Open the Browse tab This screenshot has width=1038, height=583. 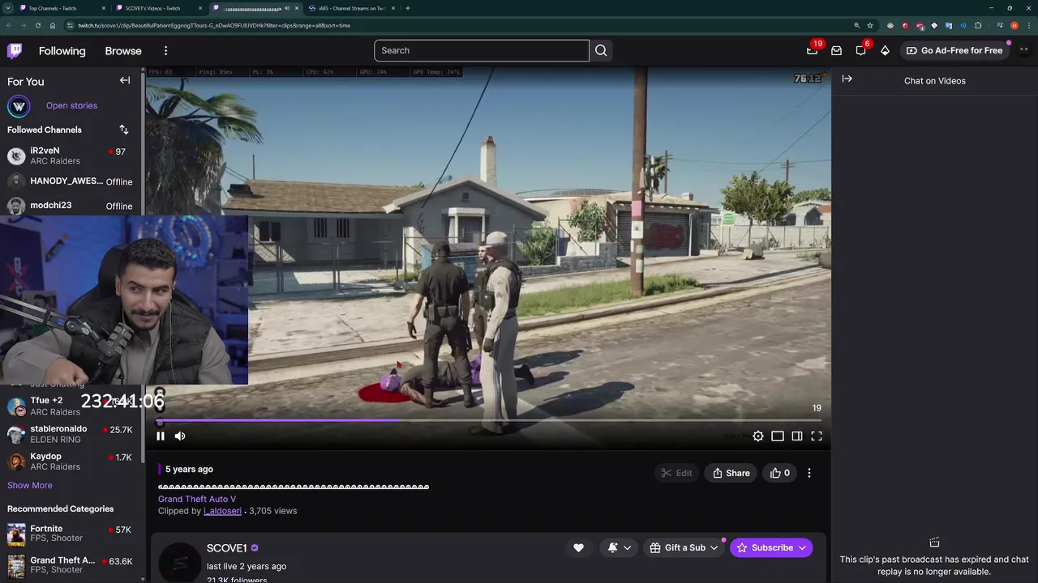(123, 50)
